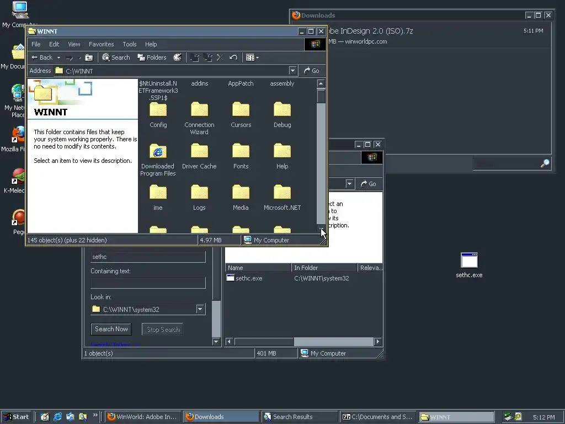565x424 pixels.
Task: Select the ime folder
Action: [158, 193]
